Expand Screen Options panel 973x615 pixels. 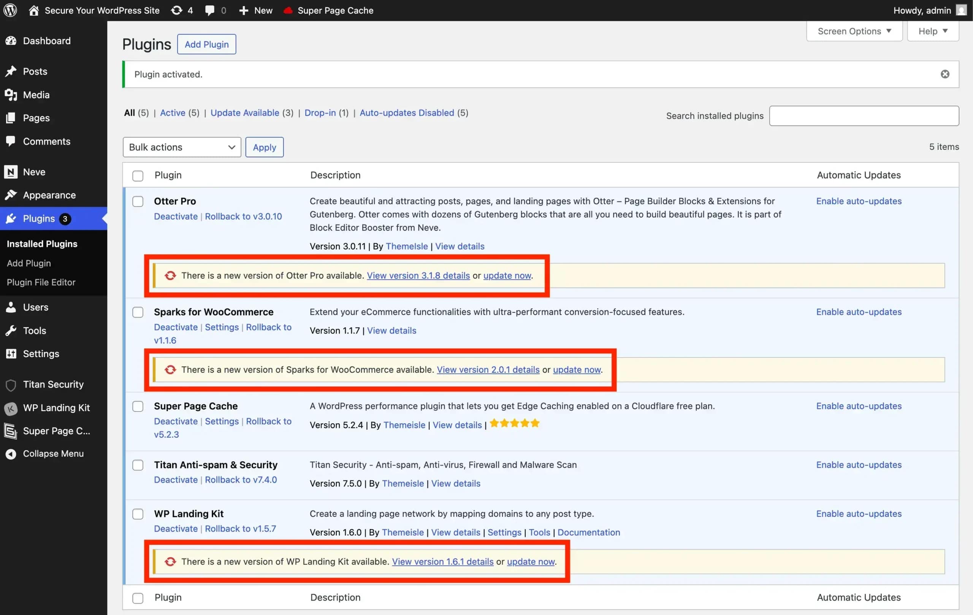point(854,31)
